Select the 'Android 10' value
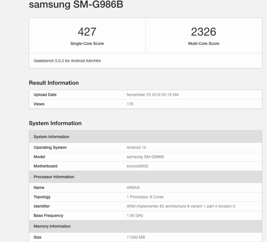This screenshot has height=242, width=267. (x=136, y=148)
